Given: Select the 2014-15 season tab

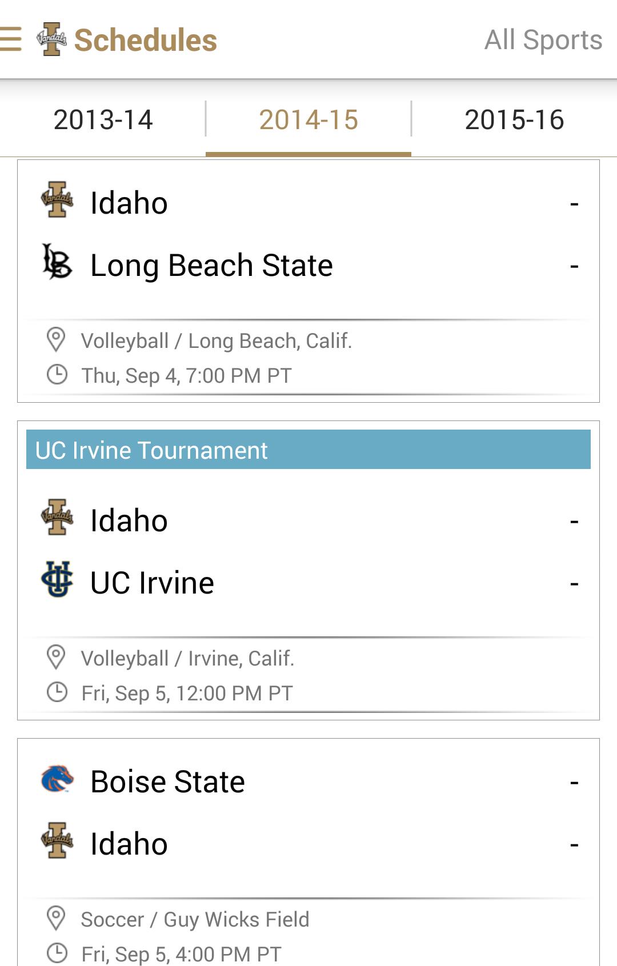Looking at the screenshot, I should 308,120.
